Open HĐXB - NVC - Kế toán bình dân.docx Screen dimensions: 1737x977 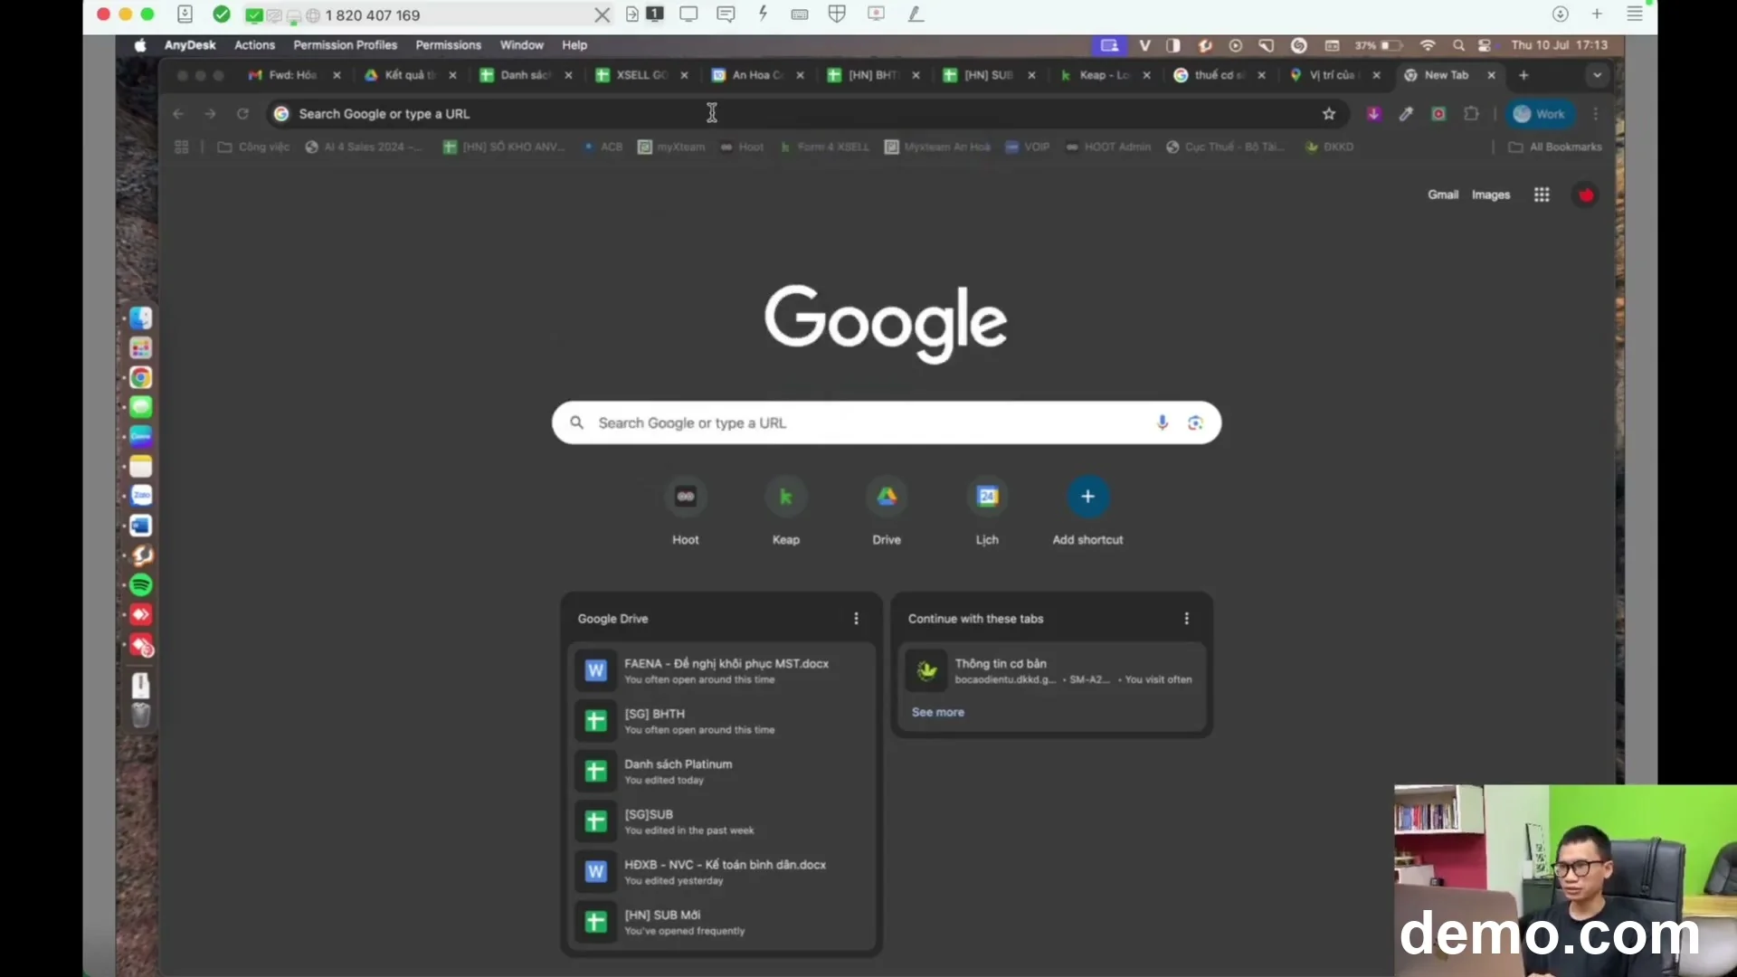722,871
